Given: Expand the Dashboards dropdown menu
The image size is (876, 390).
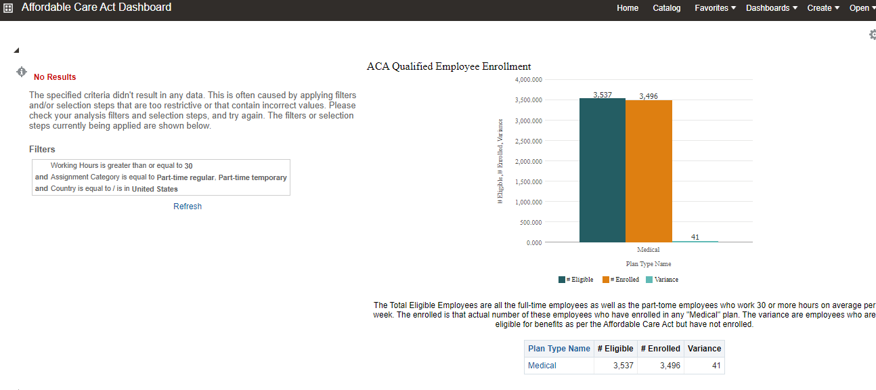Looking at the screenshot, I should pyautogui.click(x=771, y=8).
